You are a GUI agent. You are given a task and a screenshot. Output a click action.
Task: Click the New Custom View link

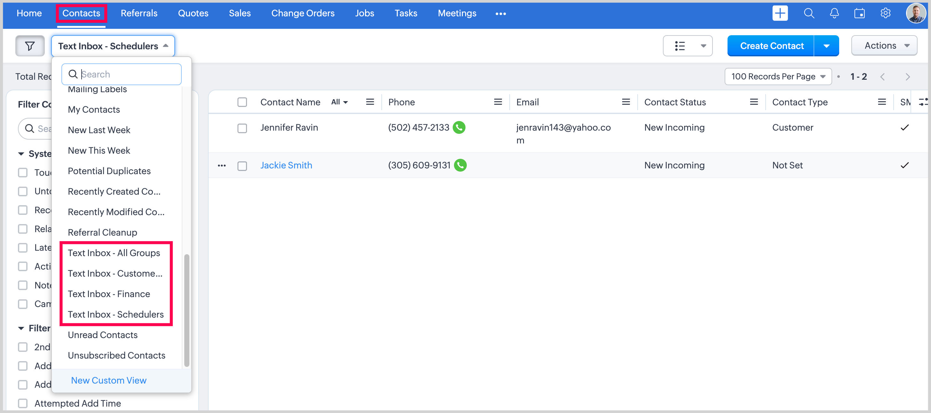pos(108,380)
